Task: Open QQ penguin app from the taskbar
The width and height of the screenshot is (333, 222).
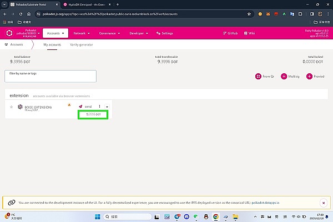Action: pyautogui.click(x=206, y=216)
